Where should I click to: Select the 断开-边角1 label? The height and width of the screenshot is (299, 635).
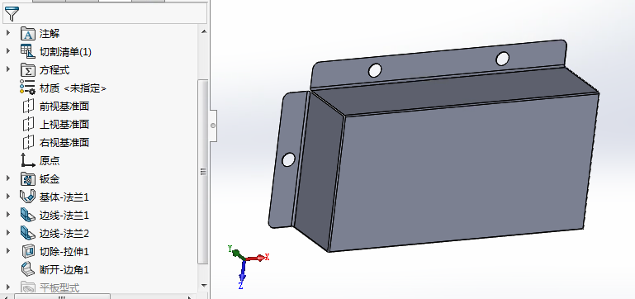64,270
